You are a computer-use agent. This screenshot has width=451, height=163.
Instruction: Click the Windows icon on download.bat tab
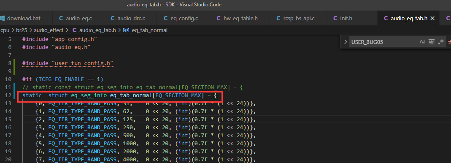coord(2,19)
